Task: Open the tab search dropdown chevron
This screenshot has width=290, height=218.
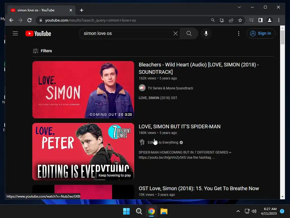Action: tap(239, 7)
